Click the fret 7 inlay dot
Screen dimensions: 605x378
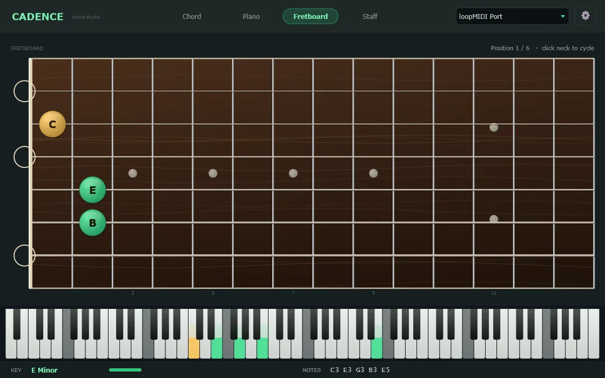[x=293, y=173]
